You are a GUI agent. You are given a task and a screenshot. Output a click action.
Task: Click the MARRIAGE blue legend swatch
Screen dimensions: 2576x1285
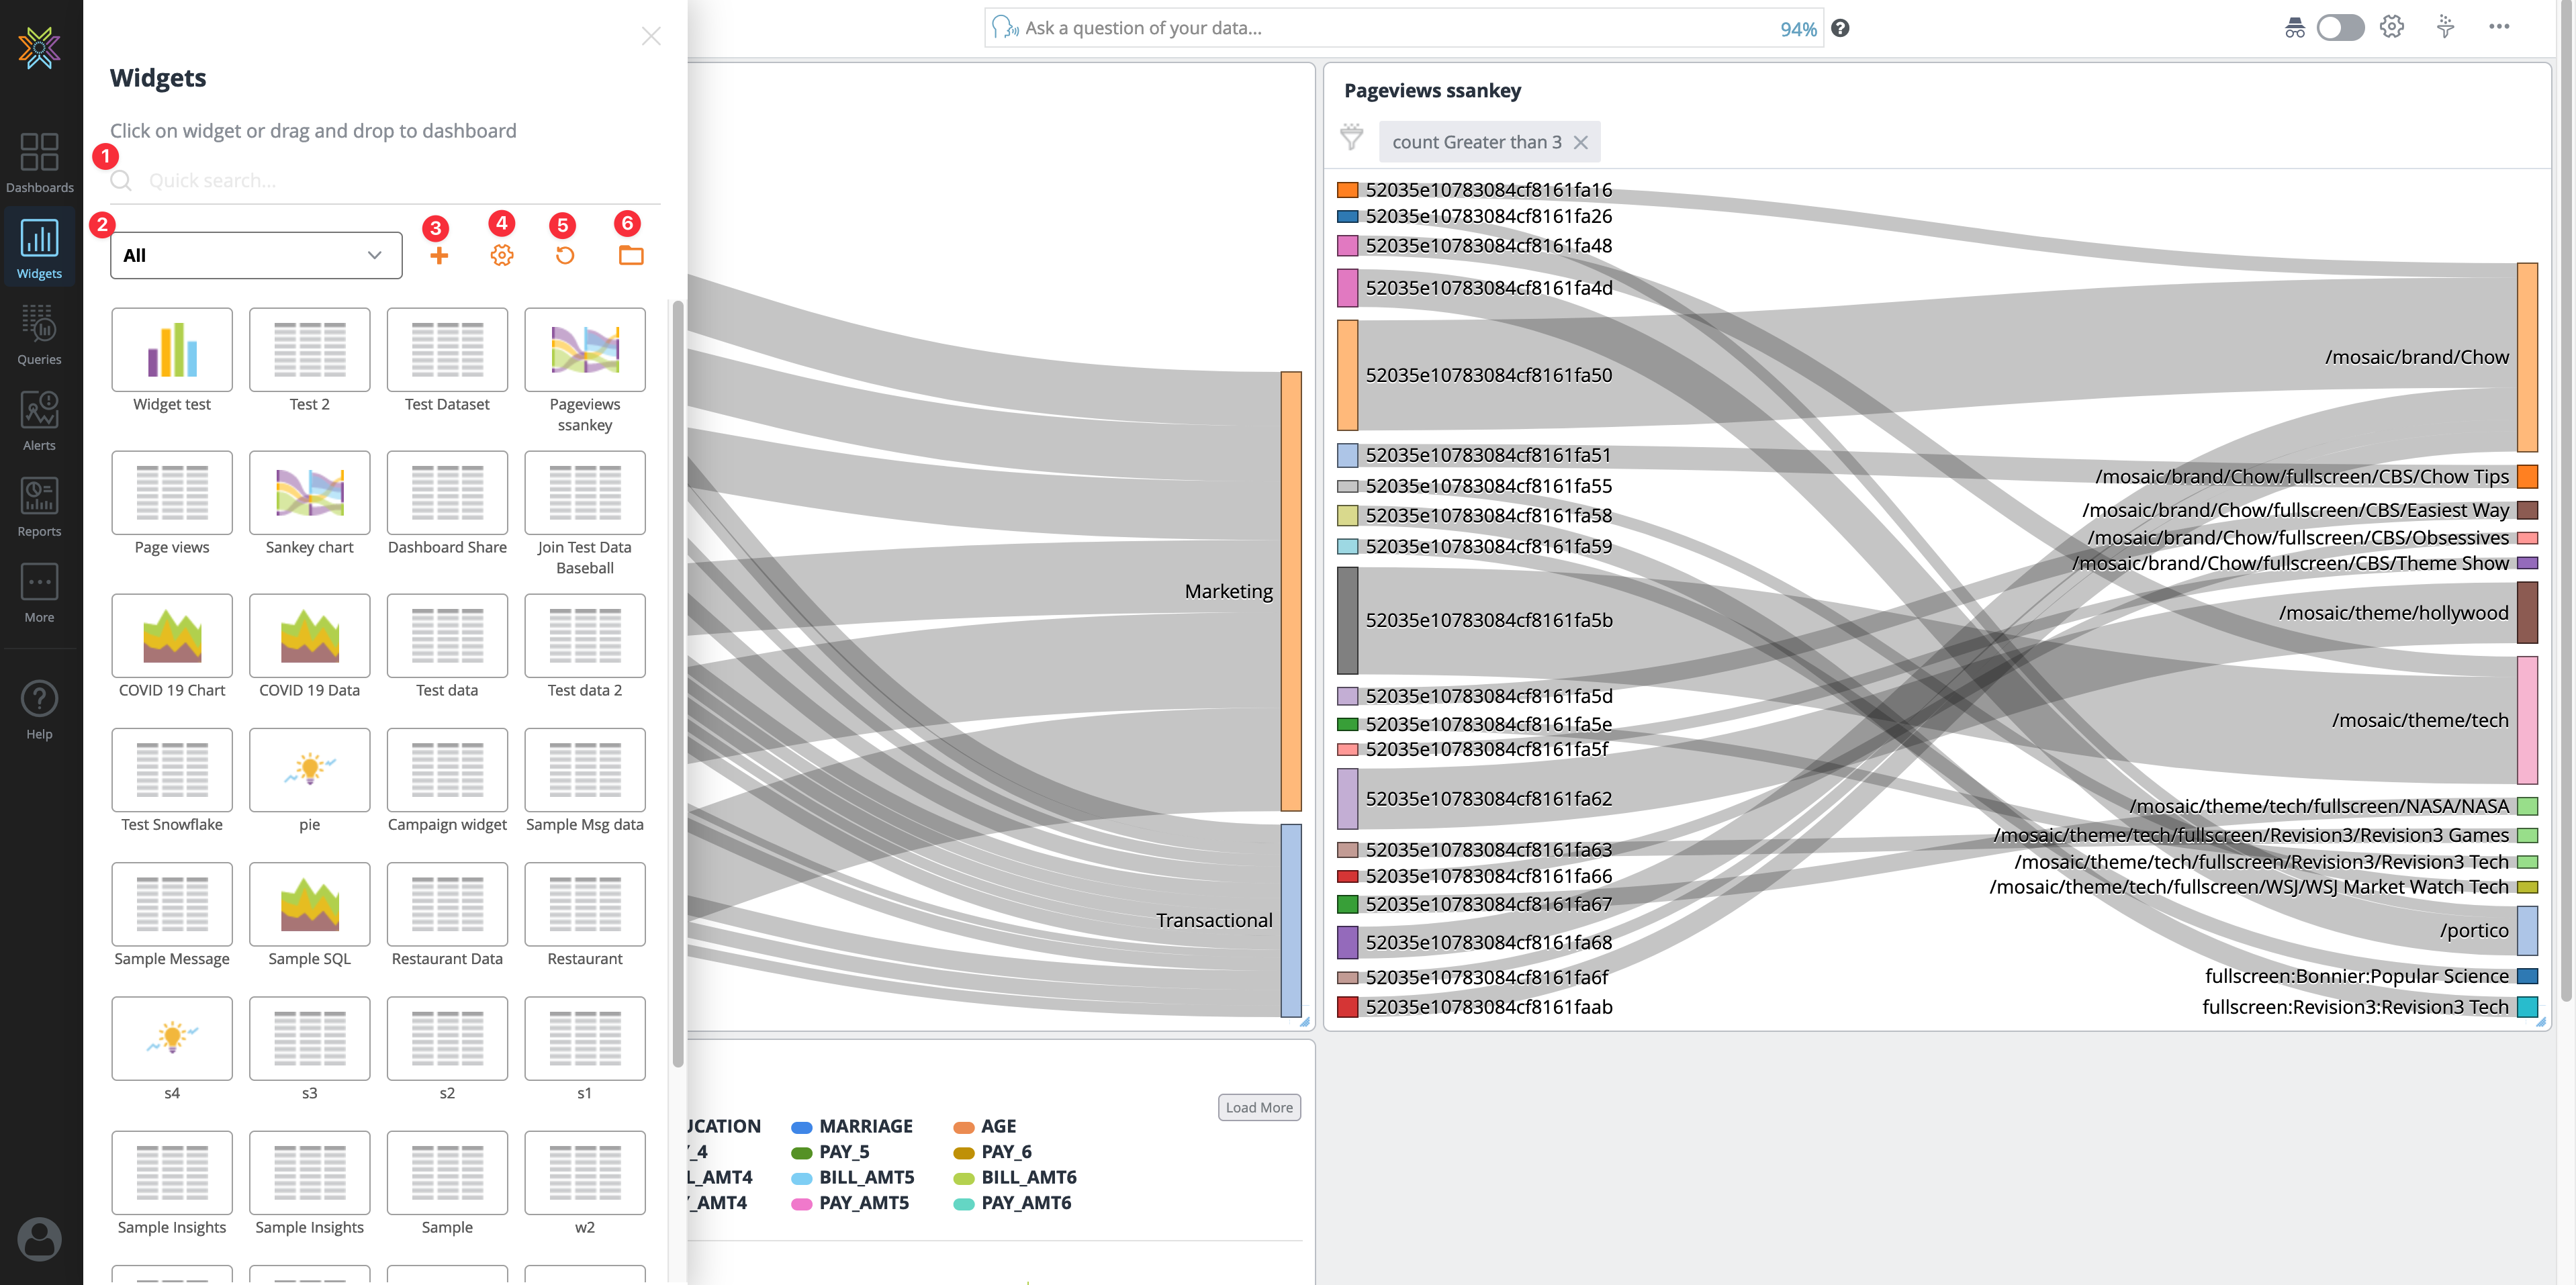(x=801, y=1127)
